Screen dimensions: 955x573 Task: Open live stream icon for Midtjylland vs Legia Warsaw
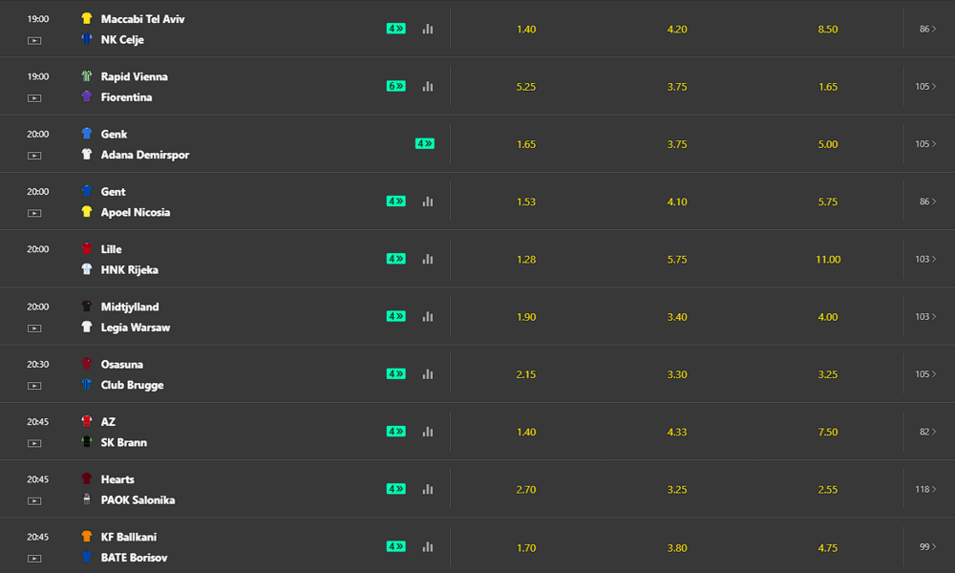pos(34,329)
